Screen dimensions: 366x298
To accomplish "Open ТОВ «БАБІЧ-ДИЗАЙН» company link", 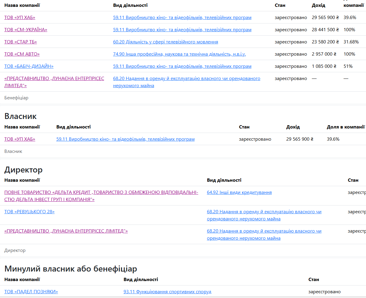I will pyautogui.click(x=29, y=66).
